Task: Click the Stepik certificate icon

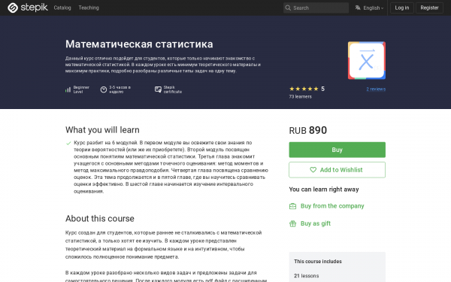Action: [158, 89]
